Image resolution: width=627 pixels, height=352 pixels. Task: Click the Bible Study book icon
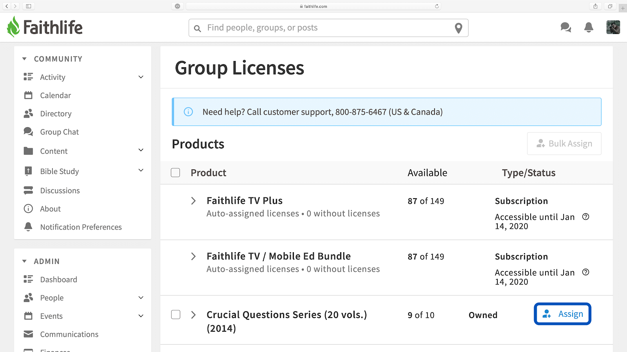28,171
